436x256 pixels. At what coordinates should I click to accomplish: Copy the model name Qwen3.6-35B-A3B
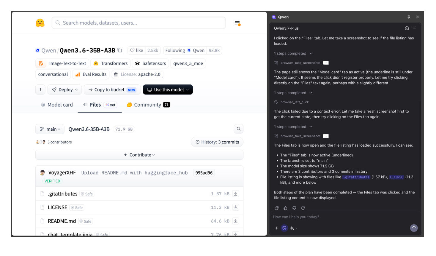pyautogui.click(x=120, y=50)
